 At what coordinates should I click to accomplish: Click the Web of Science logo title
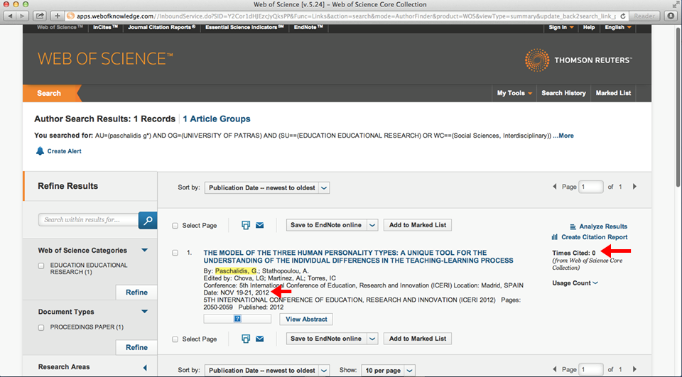[x=105, y=59]
